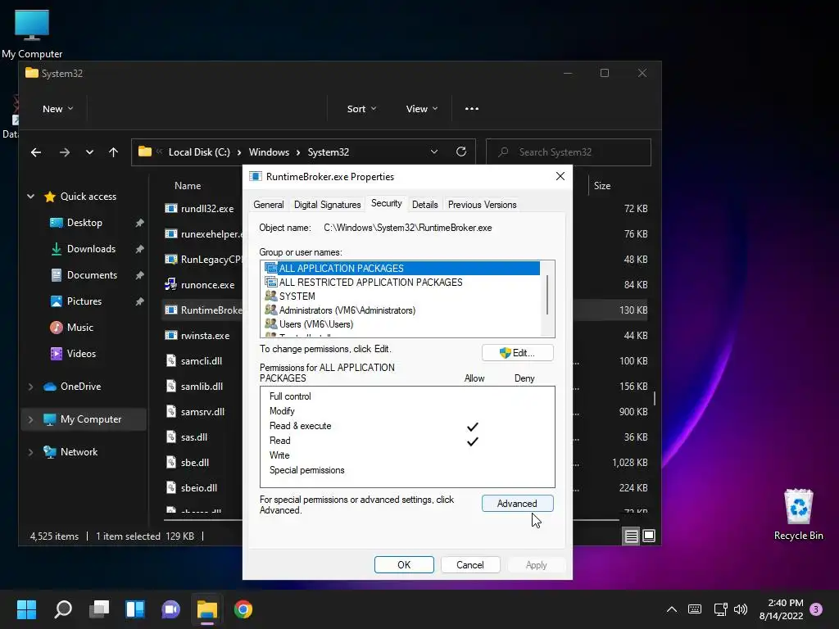Open the Previous Versions tab
Screen dimensions: 839x629
482,204
